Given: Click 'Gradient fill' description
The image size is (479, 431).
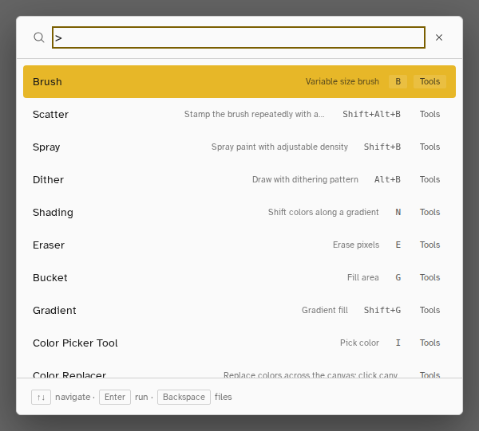Looking at the screenshot, I should (x=325, y=310).
